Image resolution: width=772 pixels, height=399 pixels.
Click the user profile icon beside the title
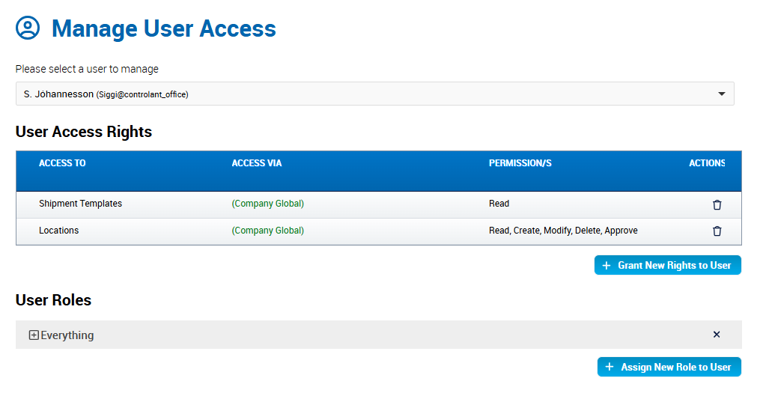tap(28, 28)
